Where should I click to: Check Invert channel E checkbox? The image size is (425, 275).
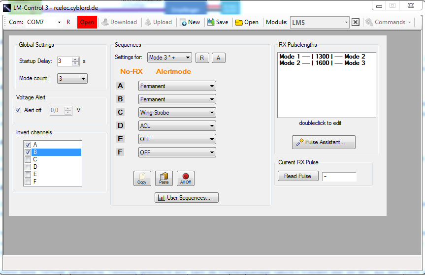tap(28, 174)
